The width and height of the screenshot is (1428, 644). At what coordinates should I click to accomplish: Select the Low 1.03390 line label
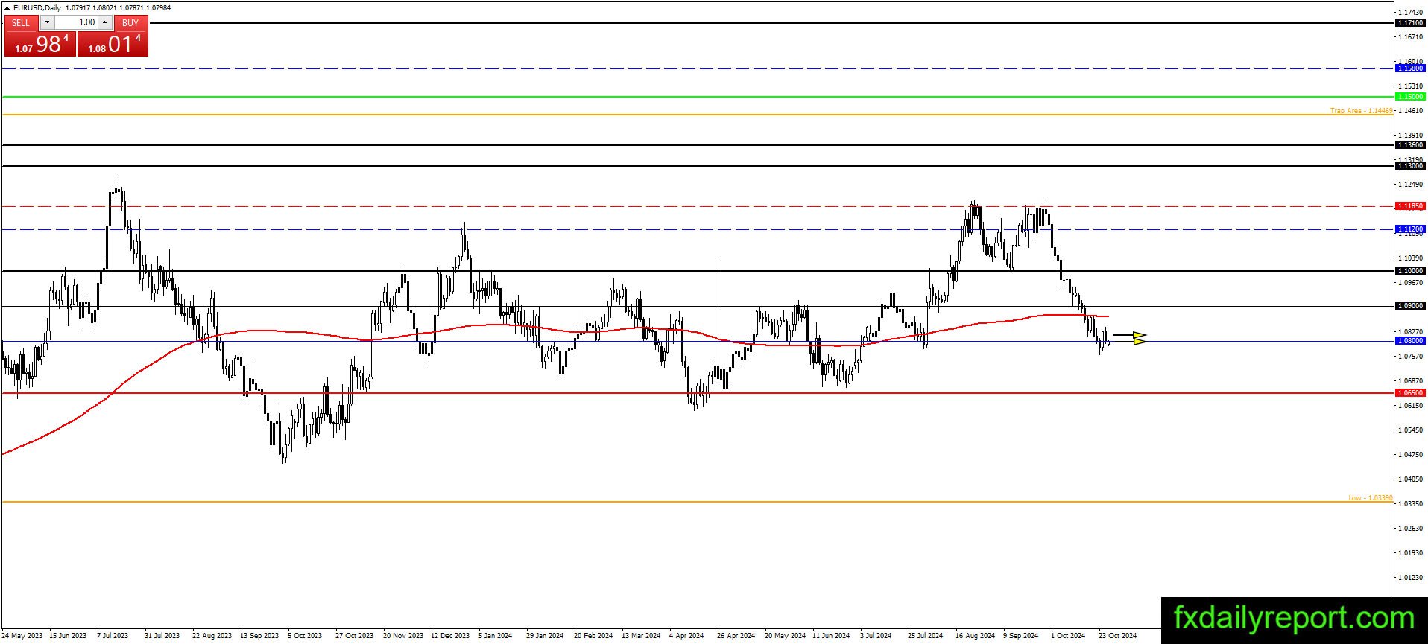1370,498
